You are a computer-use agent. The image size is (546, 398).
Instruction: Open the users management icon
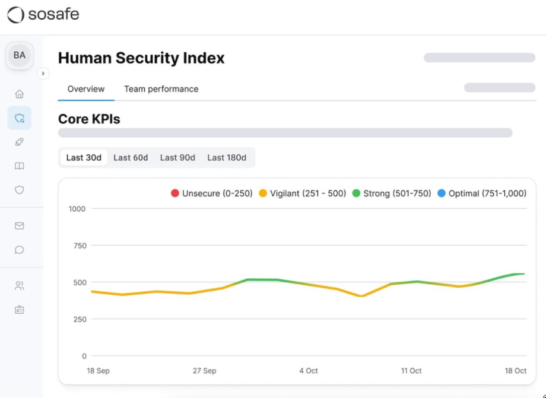click(x=19, y=285)
